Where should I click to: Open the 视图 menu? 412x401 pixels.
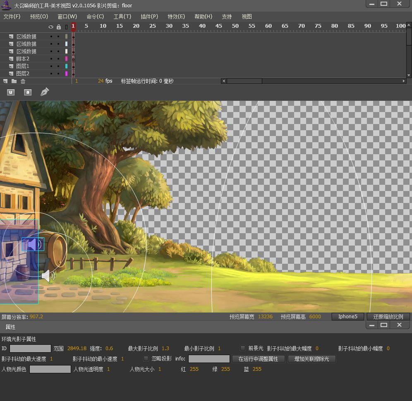pos(247,17)
